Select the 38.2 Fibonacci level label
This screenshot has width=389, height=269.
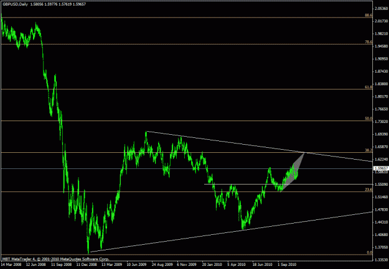click(x=368, y=150)
